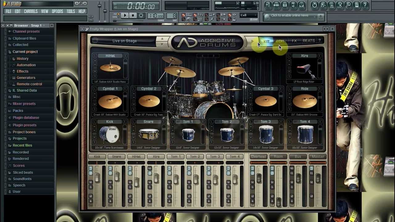This screenshot has width=395, height=222.
Task: Open the step sequencer icon in FL toolbar
Action: [x=276, y=5]
